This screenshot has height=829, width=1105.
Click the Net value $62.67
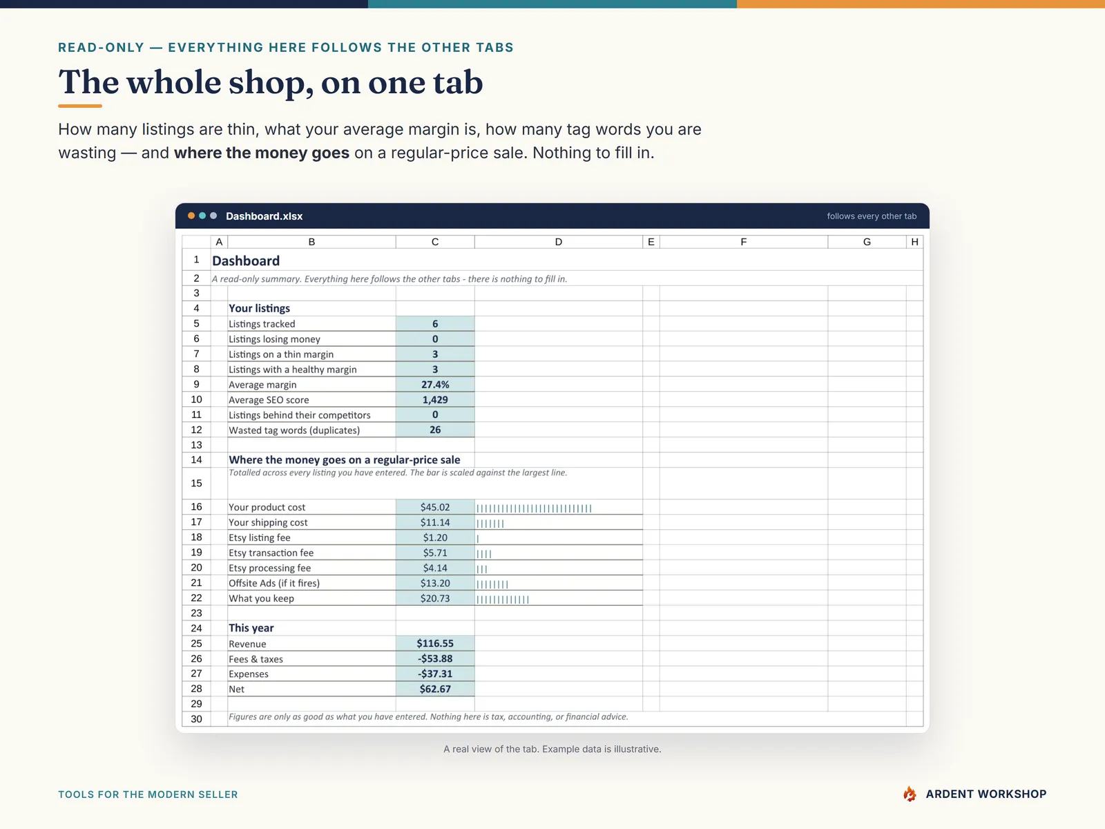(435, 689)
